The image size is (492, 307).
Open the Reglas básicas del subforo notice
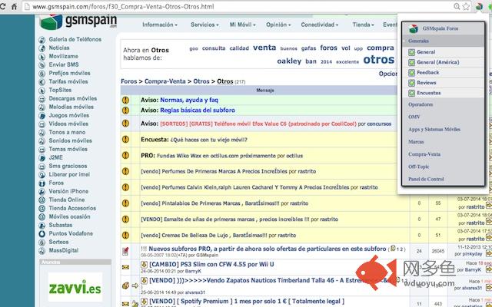pos(198,111)
